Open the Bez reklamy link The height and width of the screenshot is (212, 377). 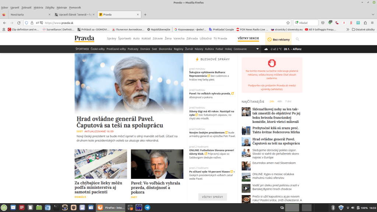click(x=279, y=39)
